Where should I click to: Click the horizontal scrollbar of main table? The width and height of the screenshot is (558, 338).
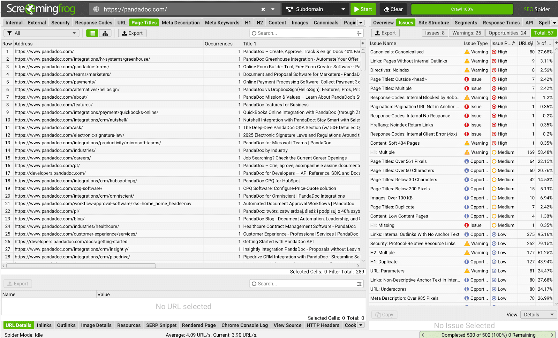click(x=81, y=266)
